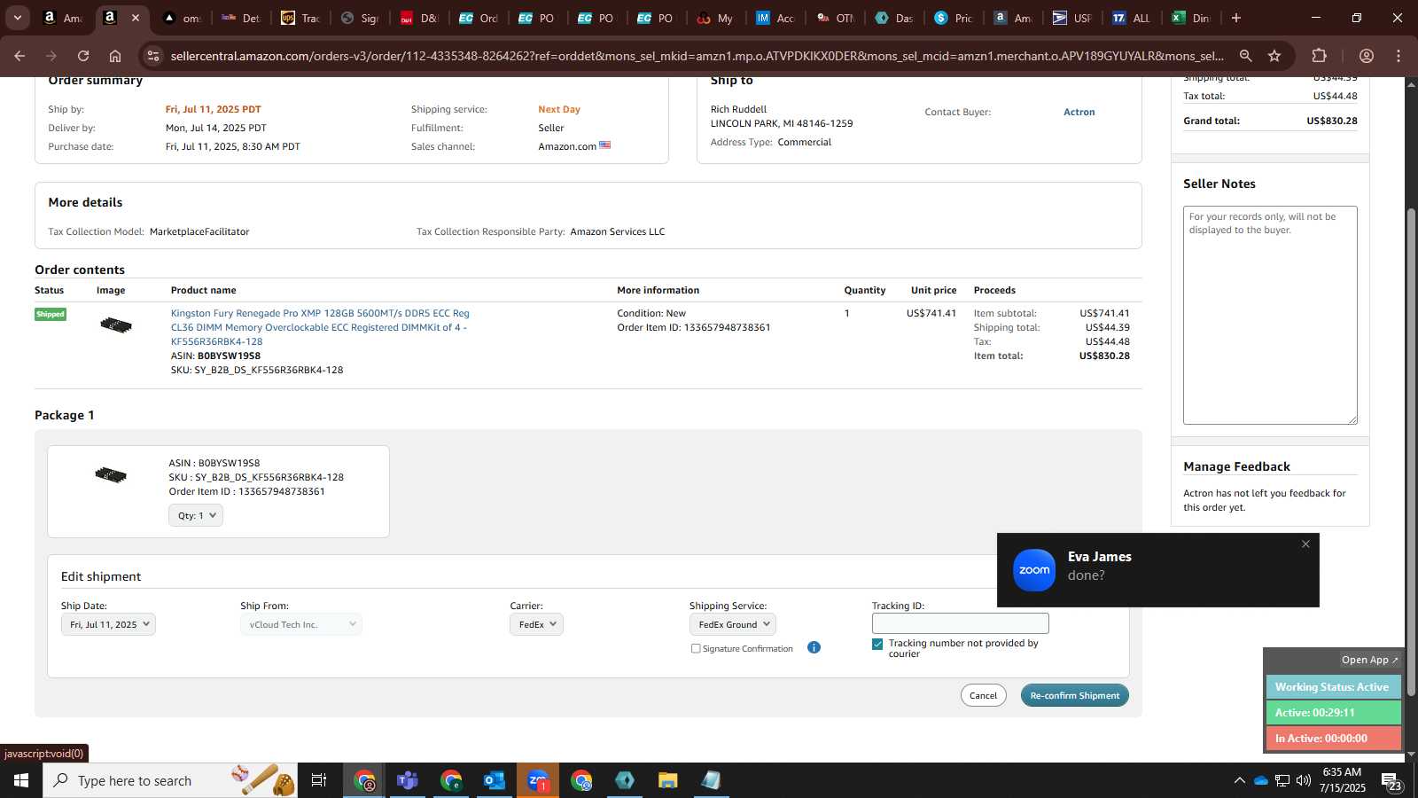This screenshot has width=1418, height=798.
Task: Open the Extensions puzzle icon
Action: point(1319,56)
